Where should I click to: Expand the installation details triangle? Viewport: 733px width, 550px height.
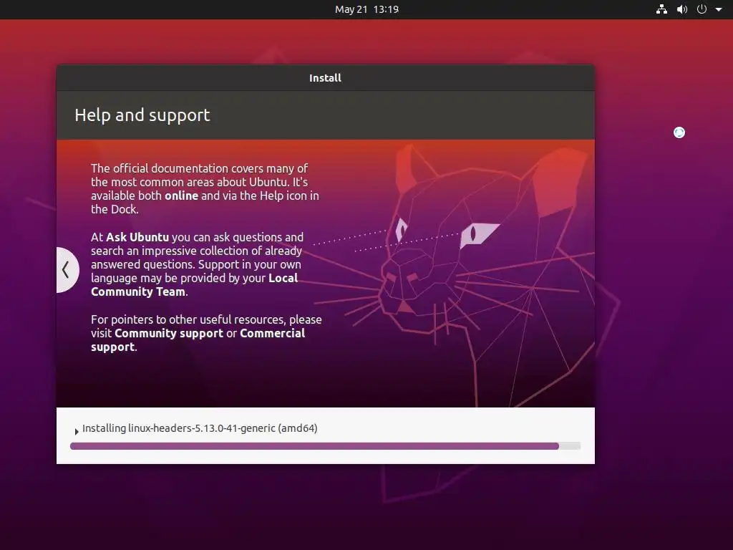[76, 431]
